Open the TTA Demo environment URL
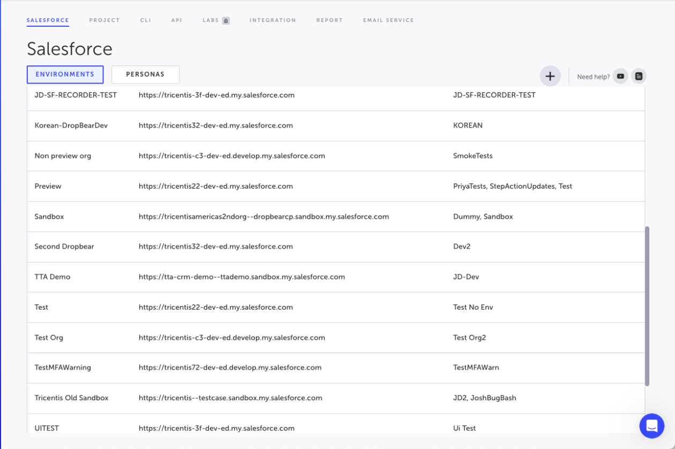This screenshot has width=675, height=449. (242, 277)
